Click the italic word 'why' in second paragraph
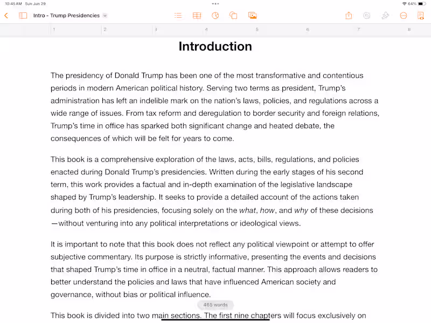Image resolution: width=431 pixels, height=323 pixels. tap(301, 210)
